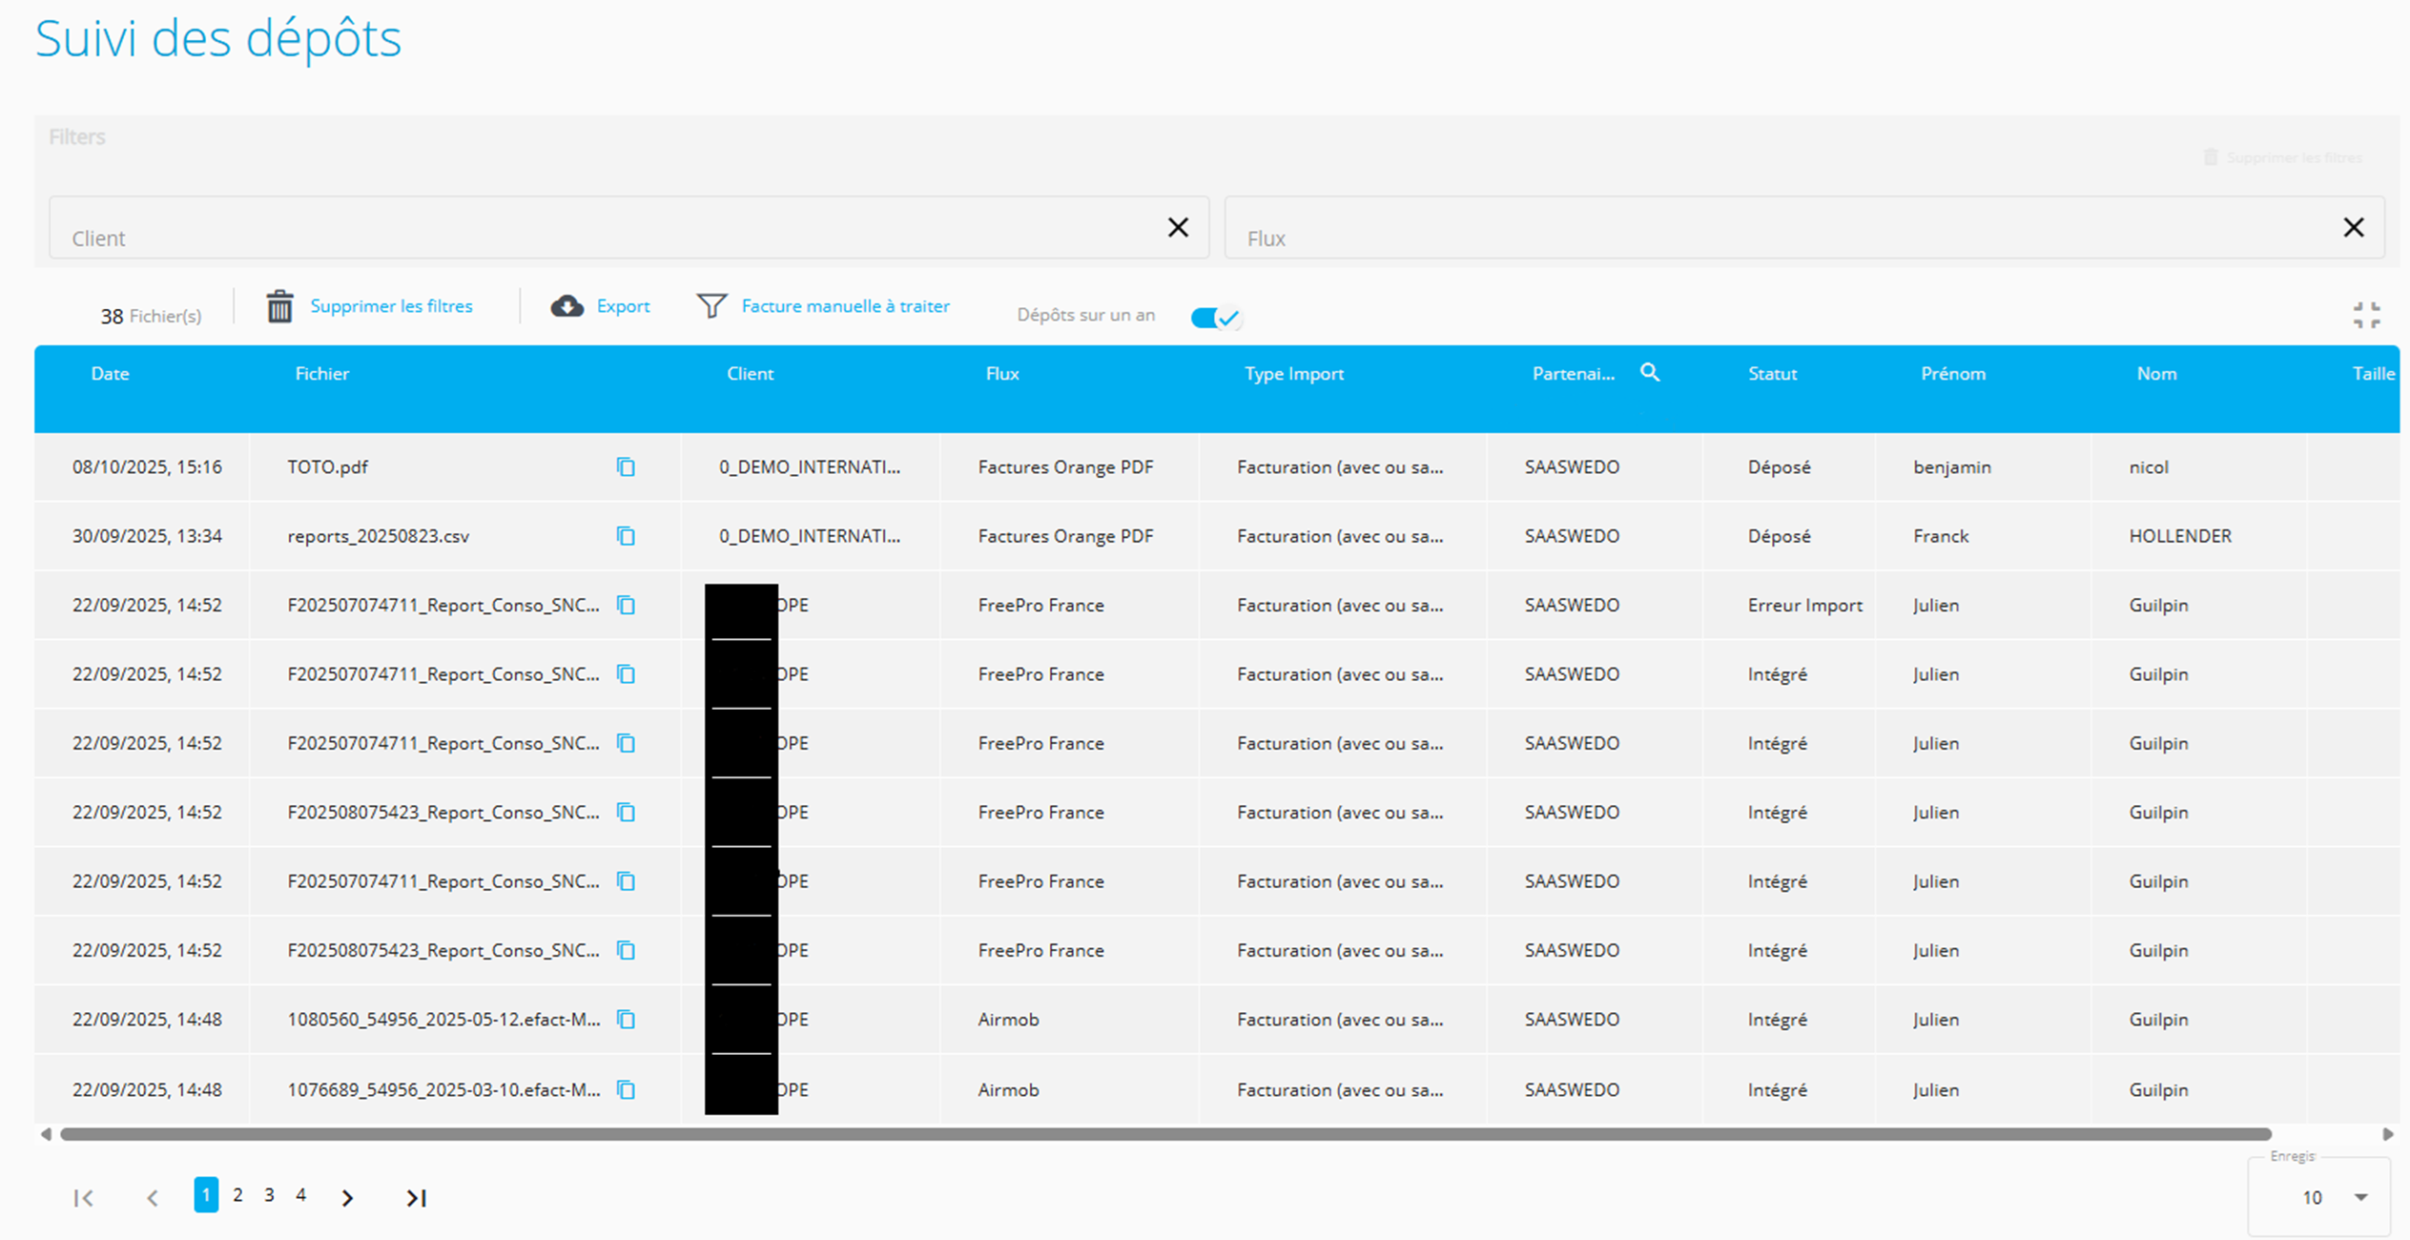Click funnel icon for Facture manuelle à traiter
Screen dimensions: 2410x1240
click(711, 306)
